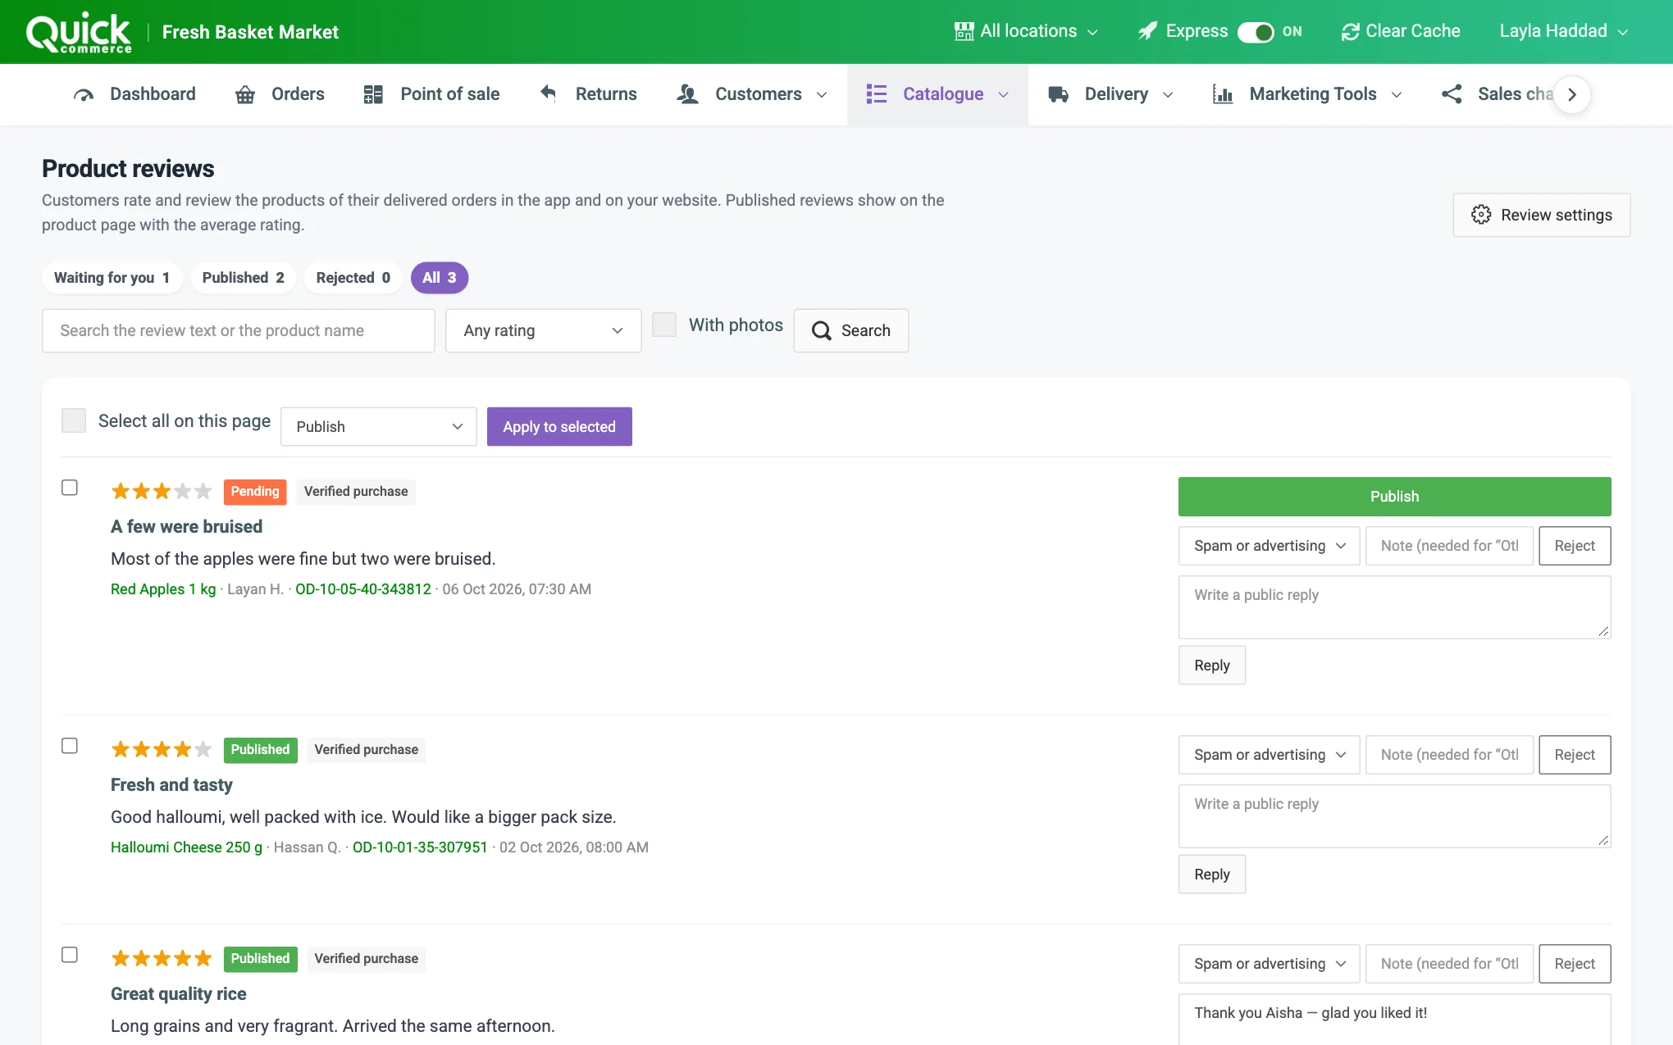Select the 'A few were bruised' review checkbox

tap(70, 488)
